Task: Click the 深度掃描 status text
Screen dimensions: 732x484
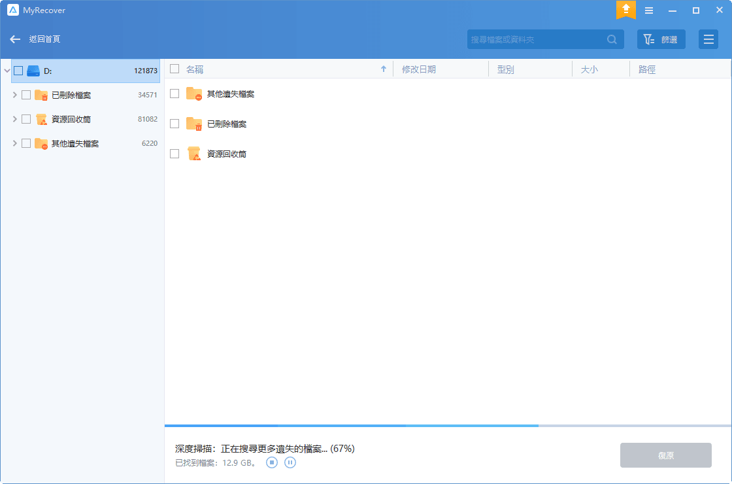Action: 265,449
